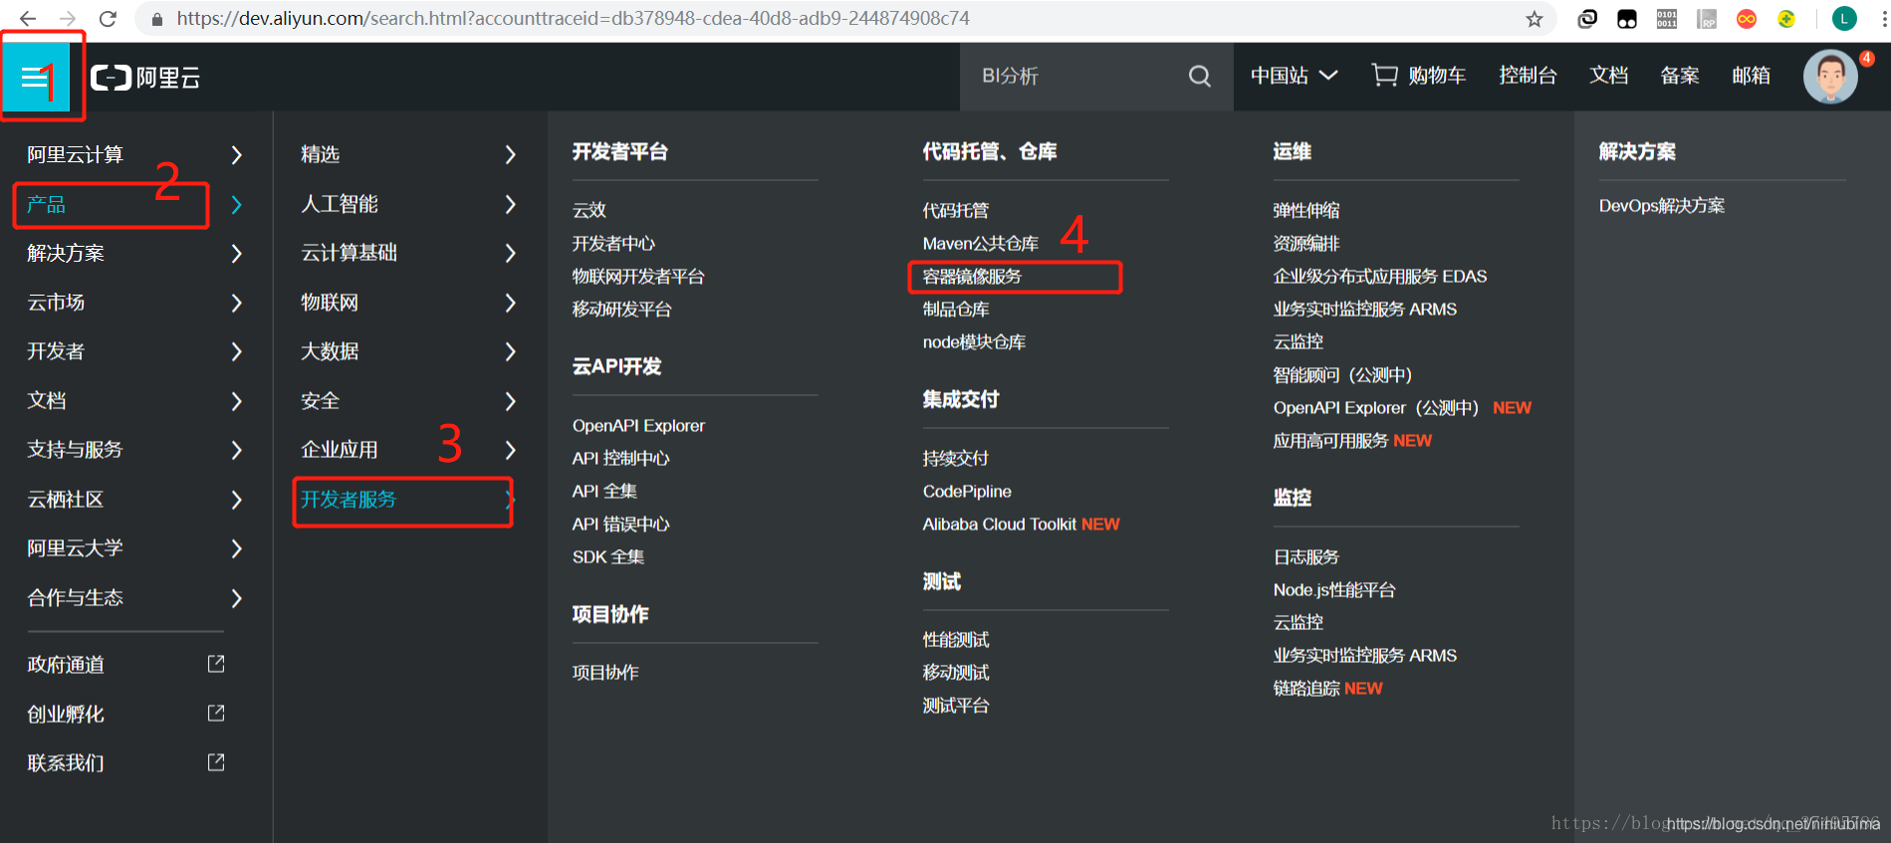Open the Maven公共仓库 link
The image size is (1891, 843).
pos(980,244)
